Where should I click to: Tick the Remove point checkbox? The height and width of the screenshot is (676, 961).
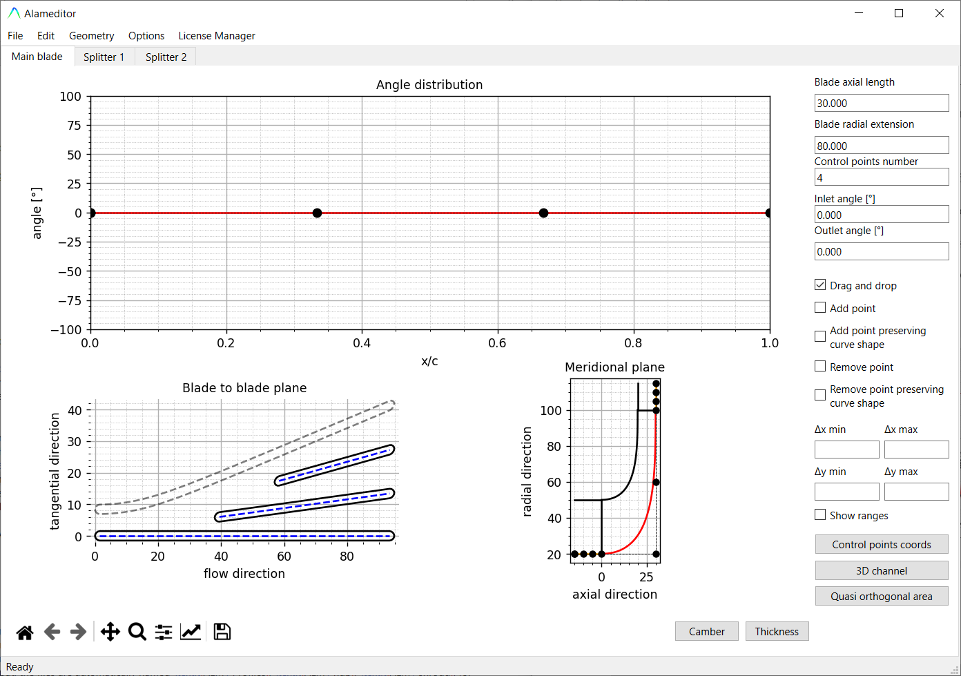(820, 367)
